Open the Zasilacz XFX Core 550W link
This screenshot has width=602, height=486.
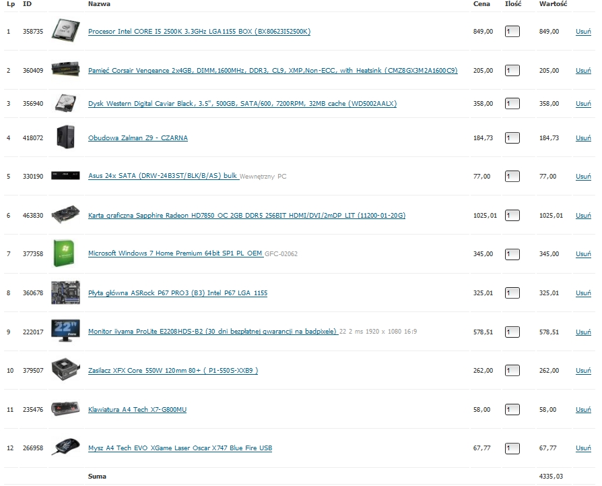click(x=173, y=371)
